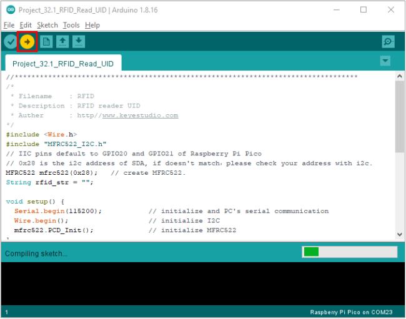Click the editor scrollbar up arrow
This screenshot has height=319, width=406.
click(400, 76)
